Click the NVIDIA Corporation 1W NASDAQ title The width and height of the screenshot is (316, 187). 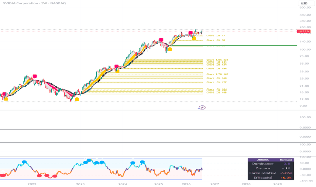click(x=34, y=3)
